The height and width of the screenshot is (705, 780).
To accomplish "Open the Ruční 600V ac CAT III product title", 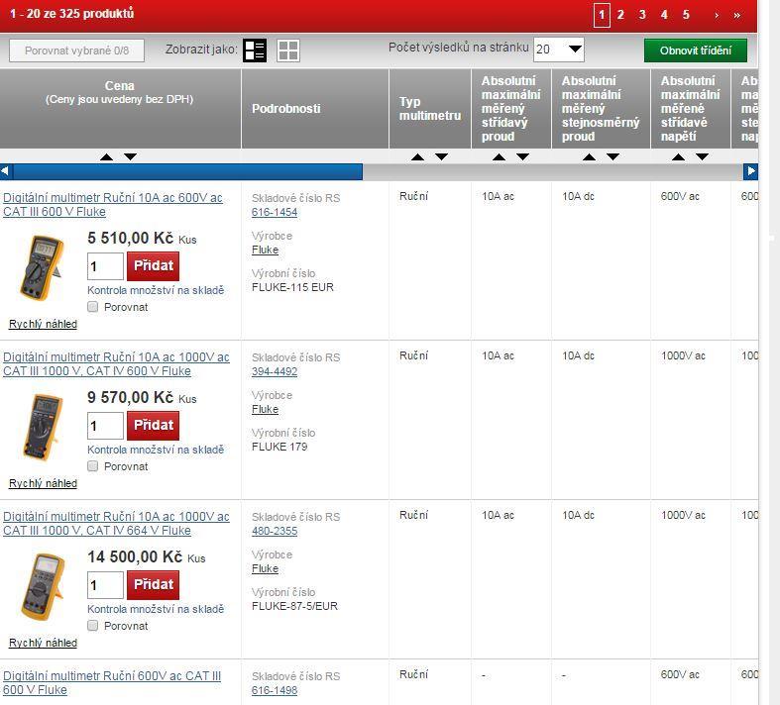I will pyautogui.click(x=112, y=683).
